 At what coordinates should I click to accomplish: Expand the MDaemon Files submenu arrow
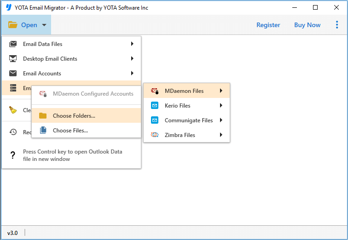[221, 91]
